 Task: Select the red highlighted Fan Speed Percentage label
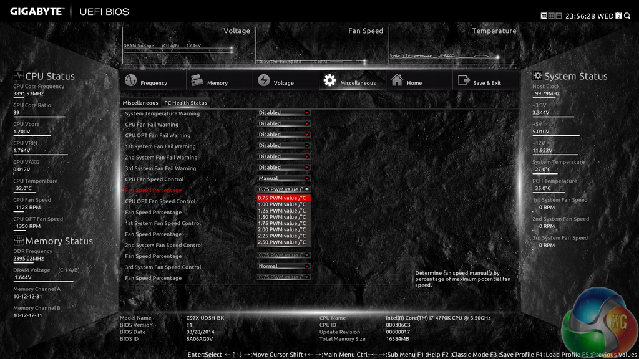[154, 191]
